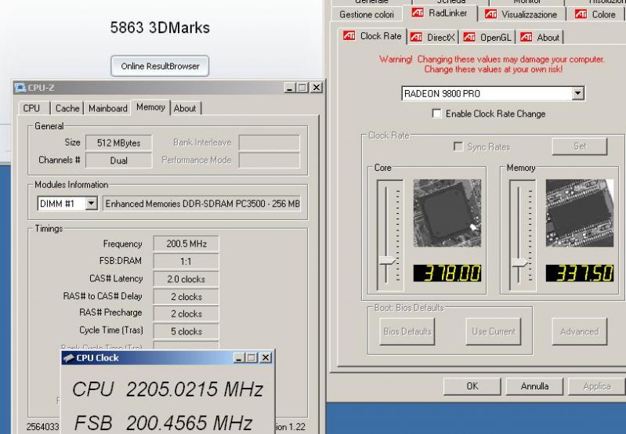Toggle the Sync Rates checkbox
626x434 pixels.
[458, 146]
